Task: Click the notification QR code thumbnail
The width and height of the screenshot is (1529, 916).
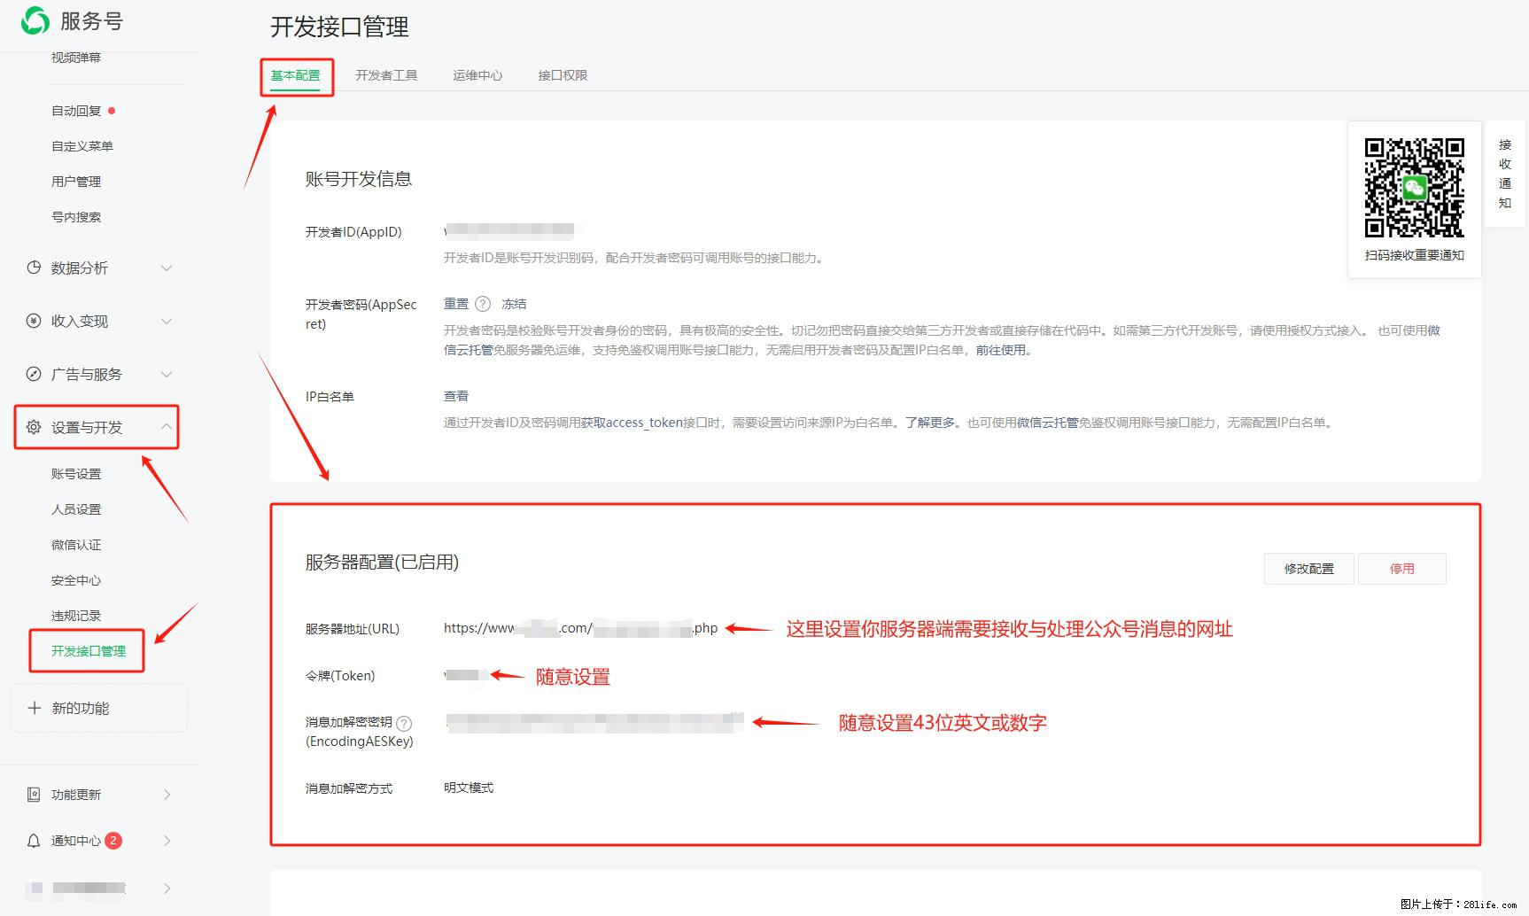Action: tap(1413, 188)
